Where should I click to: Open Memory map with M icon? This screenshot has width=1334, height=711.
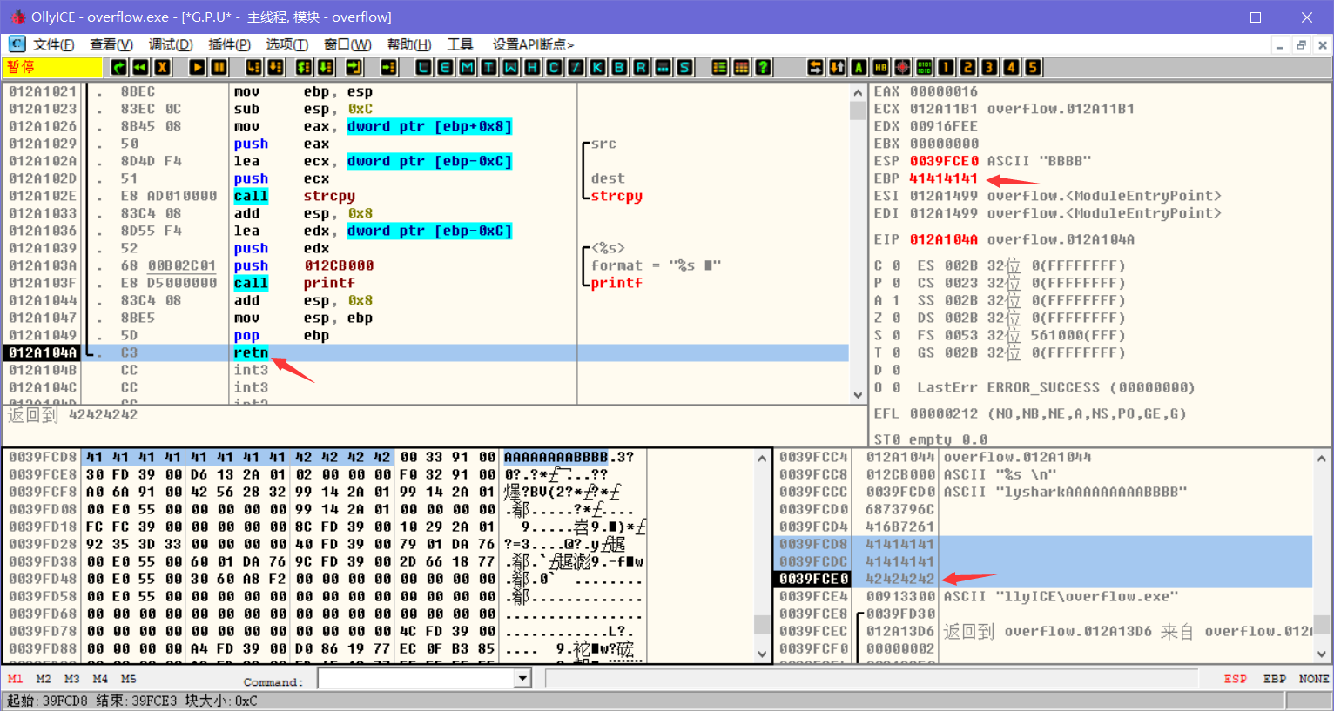point(468,67)
